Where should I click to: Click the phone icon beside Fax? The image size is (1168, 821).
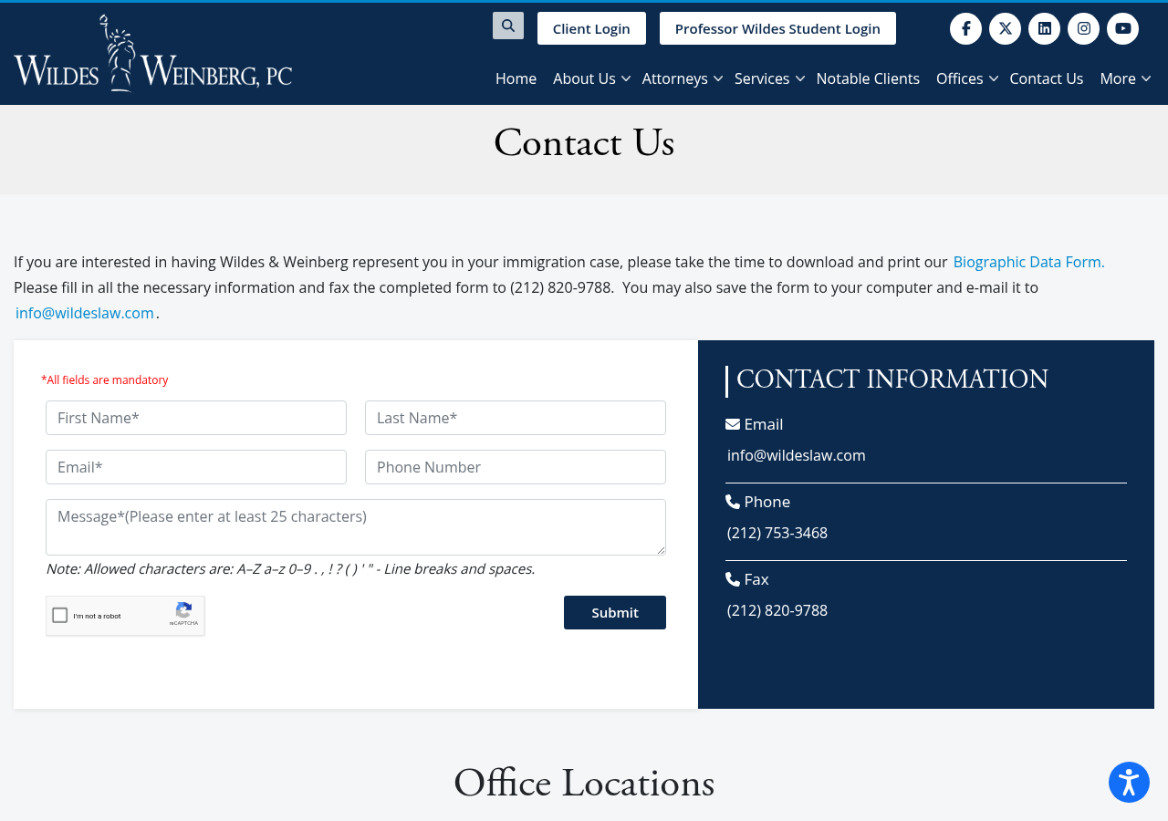[733, 579]
